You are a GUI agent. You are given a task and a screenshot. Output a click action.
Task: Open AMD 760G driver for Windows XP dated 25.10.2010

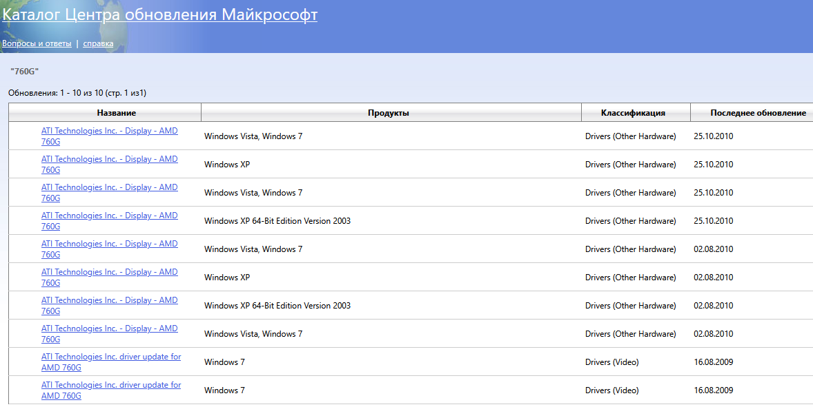(x=110, y=165)
